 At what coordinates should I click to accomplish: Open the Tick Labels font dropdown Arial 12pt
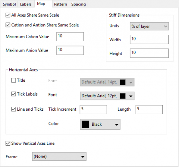click(x=107, y=96)
